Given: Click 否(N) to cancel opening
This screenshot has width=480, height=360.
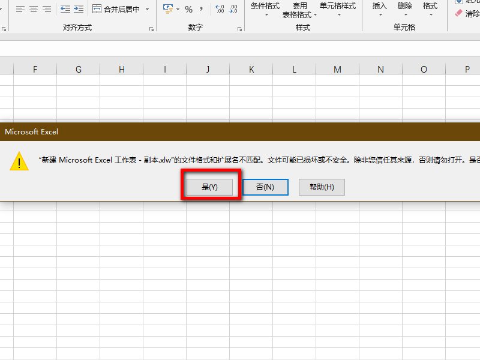Looking at the screenshot, I should click(x=265, y=187).
